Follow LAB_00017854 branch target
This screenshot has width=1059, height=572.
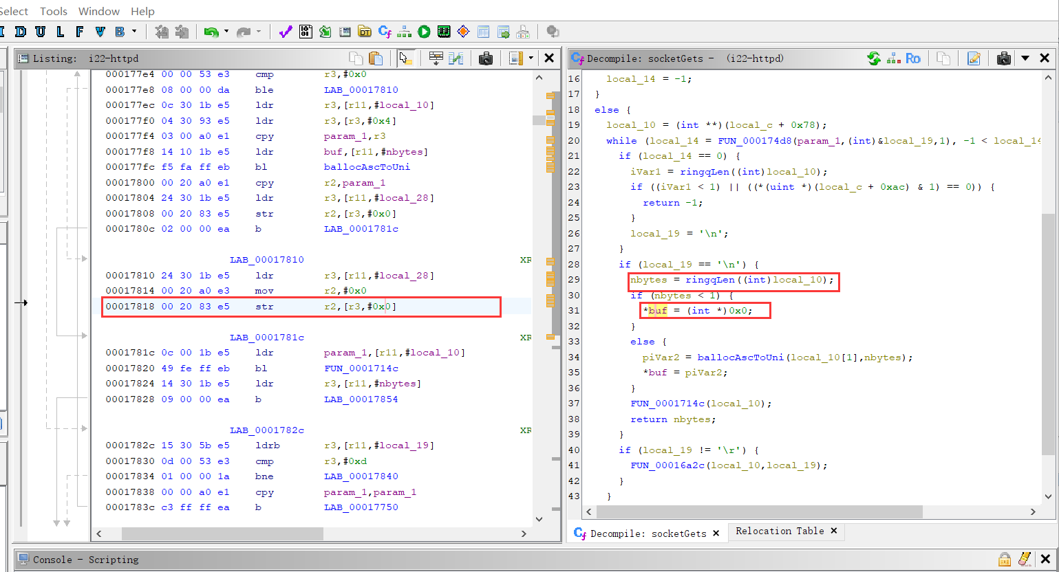[361, 399]
